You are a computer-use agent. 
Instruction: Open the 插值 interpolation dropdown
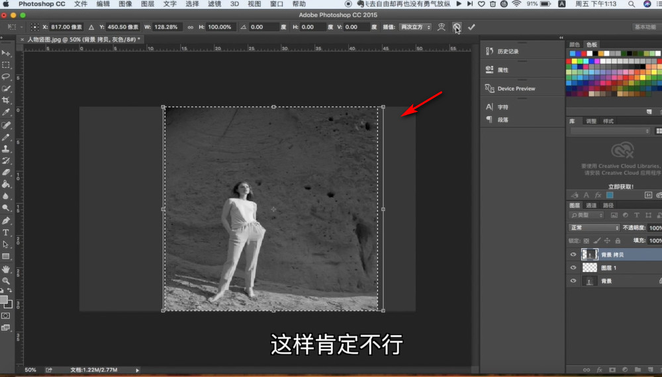416,27
